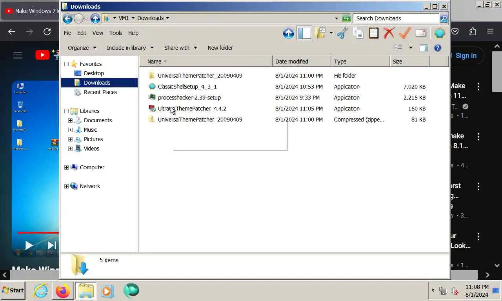Click the Change your view icon
This screenshot has height=301, width=502.
point(398,48)
